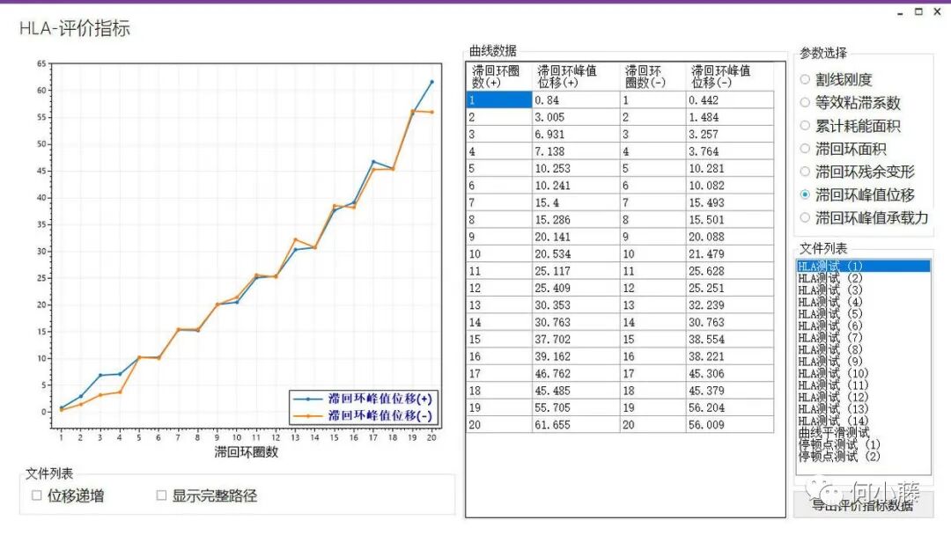Click 滞回环圈数(+) column header

click(499, 77)
